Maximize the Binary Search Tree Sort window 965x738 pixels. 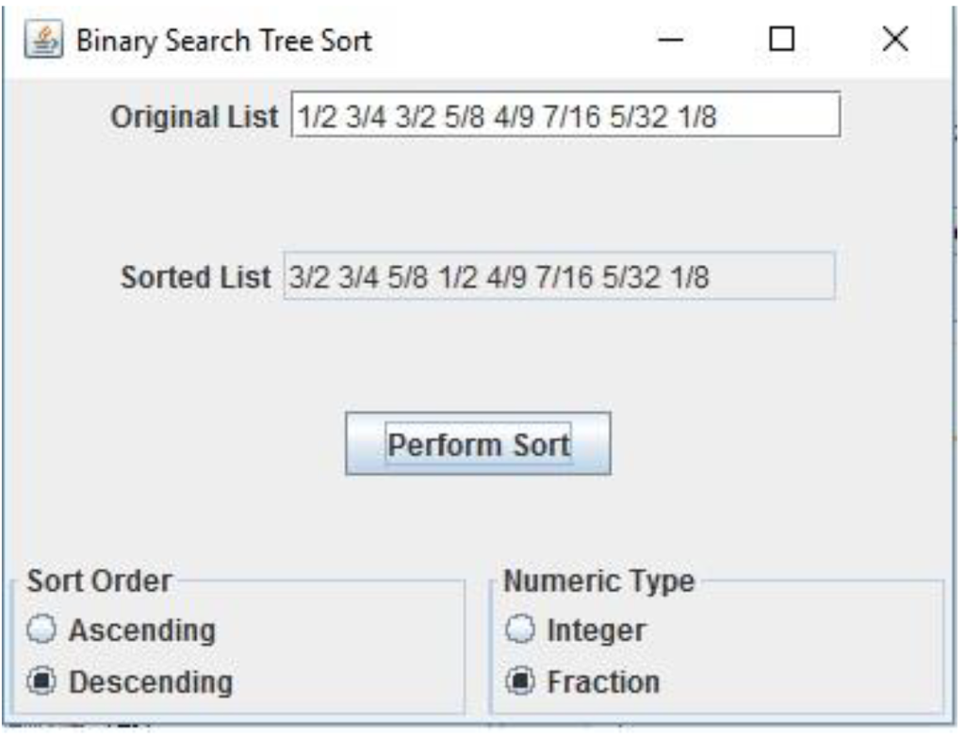coord(782,40)
